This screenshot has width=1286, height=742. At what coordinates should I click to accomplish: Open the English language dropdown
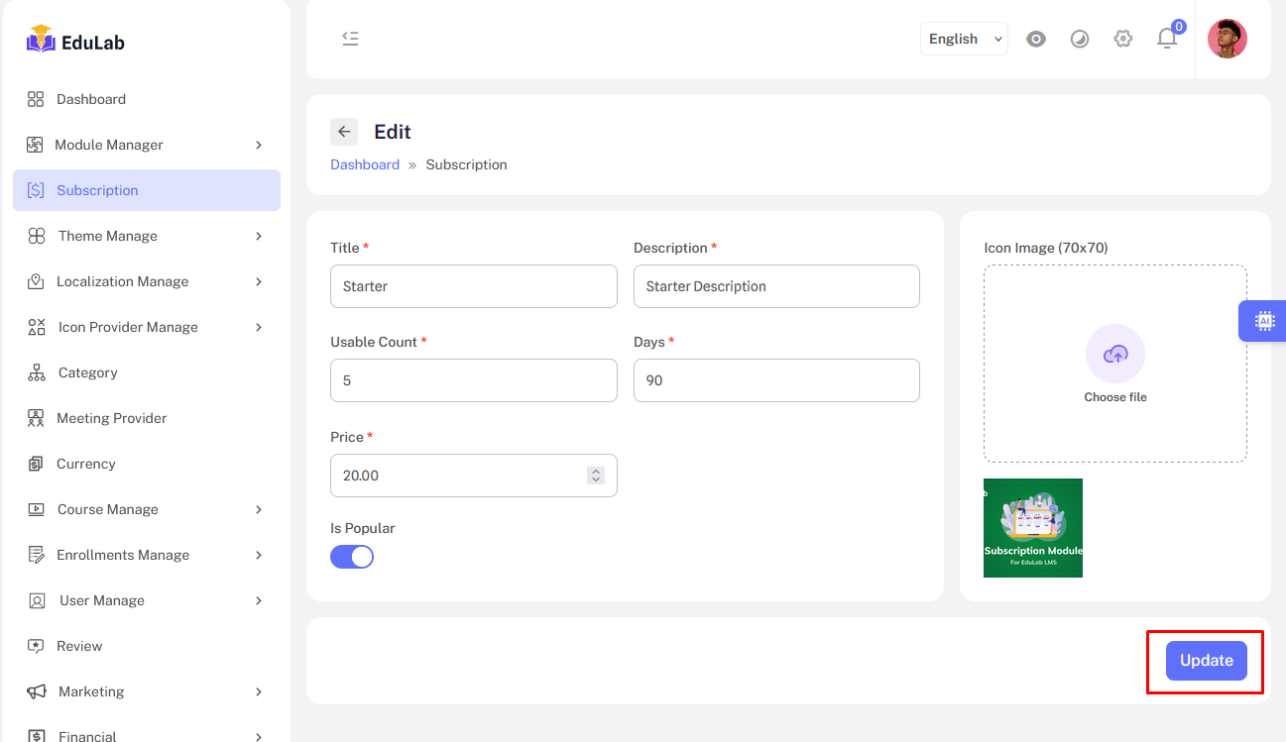[x=961, y=38]
